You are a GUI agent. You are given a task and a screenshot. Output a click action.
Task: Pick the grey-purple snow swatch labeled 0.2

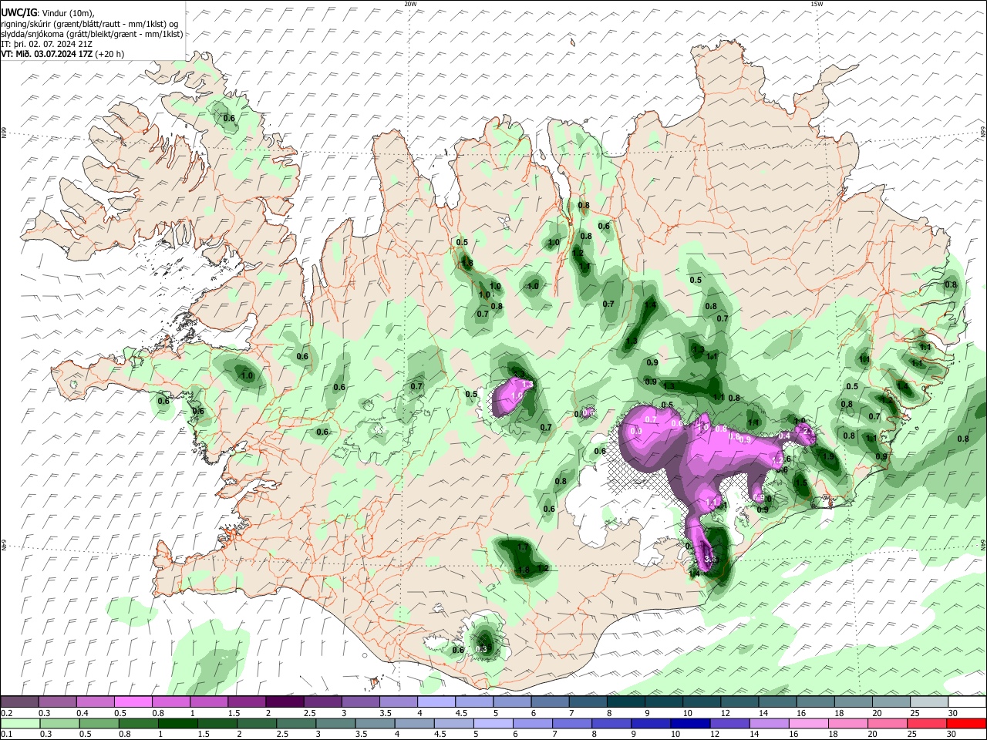click(x=19, y=702)
